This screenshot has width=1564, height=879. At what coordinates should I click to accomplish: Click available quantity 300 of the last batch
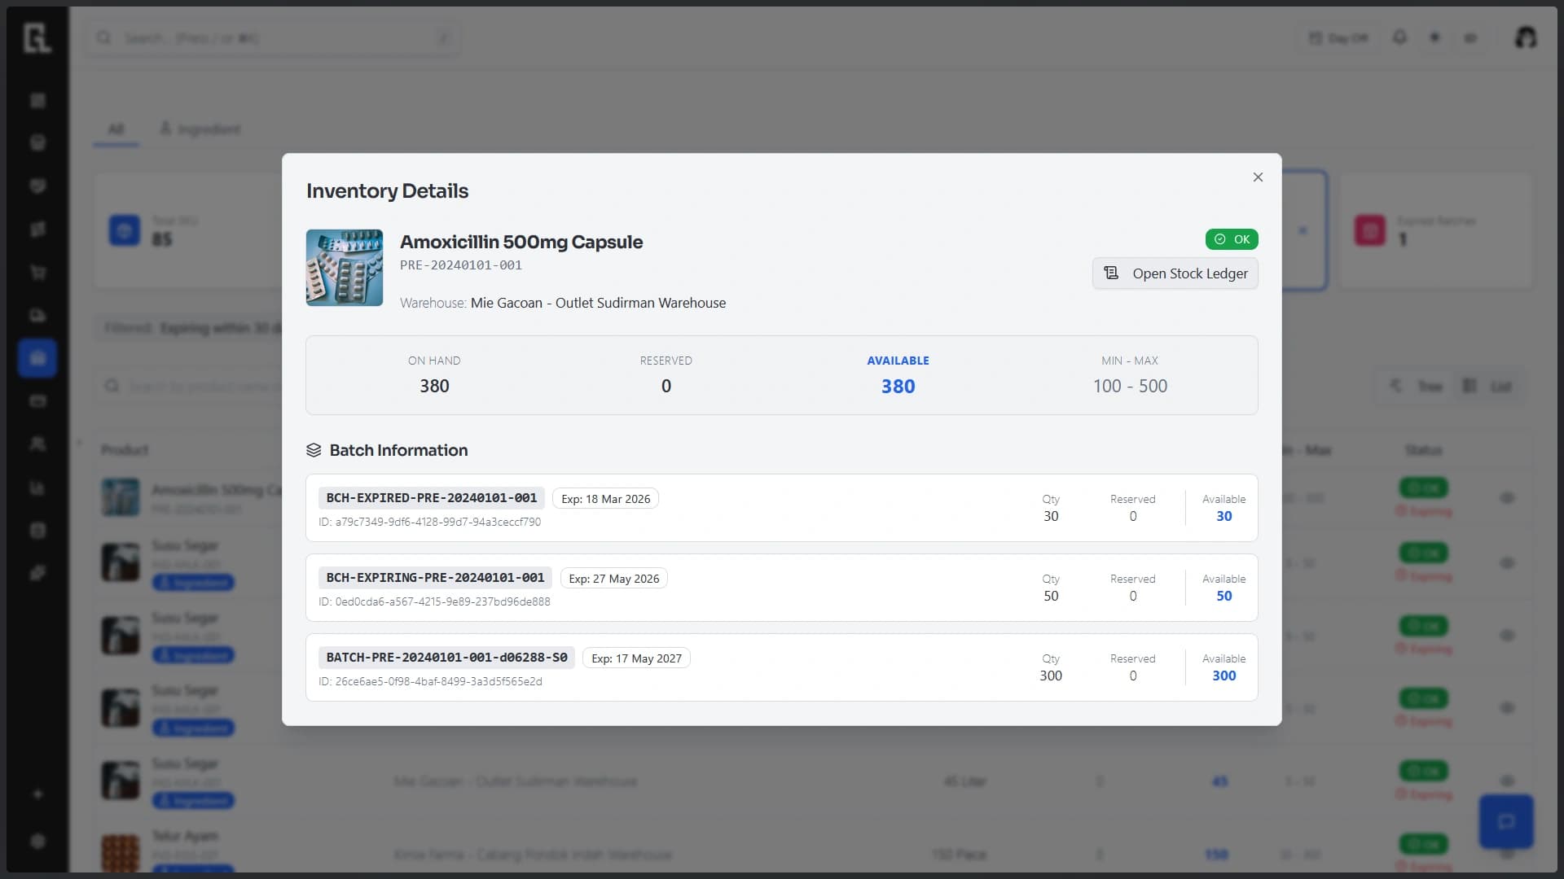(1224, 676)
